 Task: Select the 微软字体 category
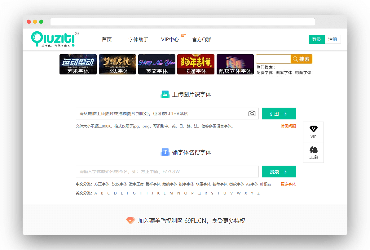237,184
